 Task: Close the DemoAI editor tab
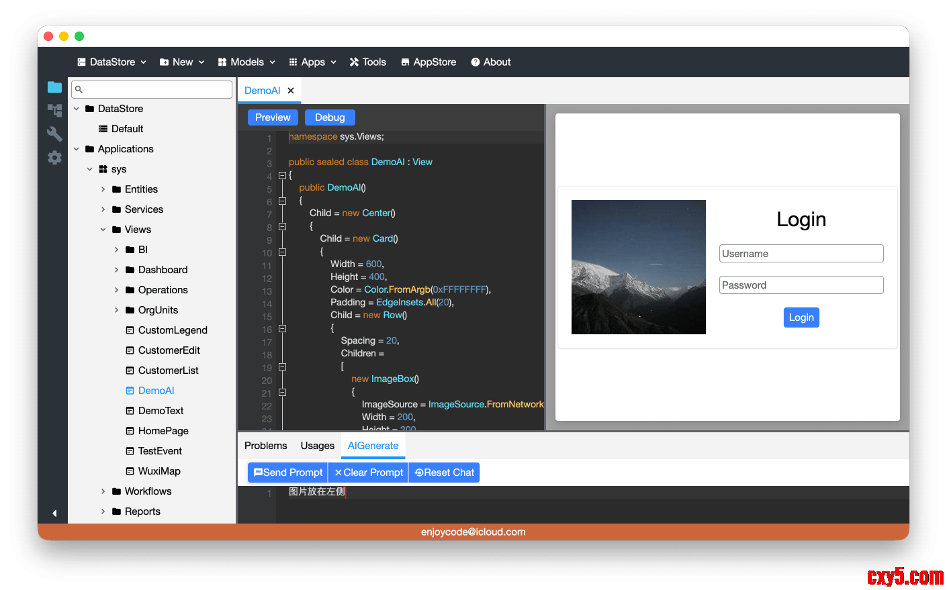point(291,91)
